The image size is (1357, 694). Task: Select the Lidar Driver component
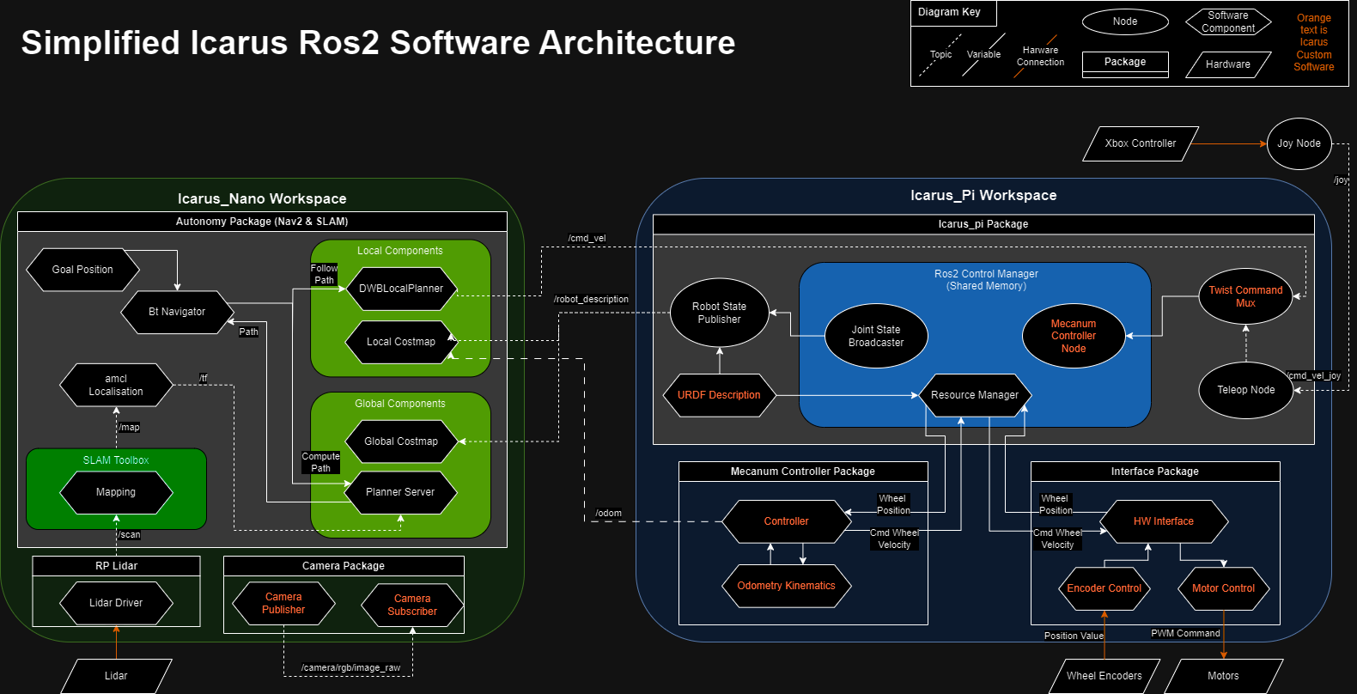pos(116,603)
